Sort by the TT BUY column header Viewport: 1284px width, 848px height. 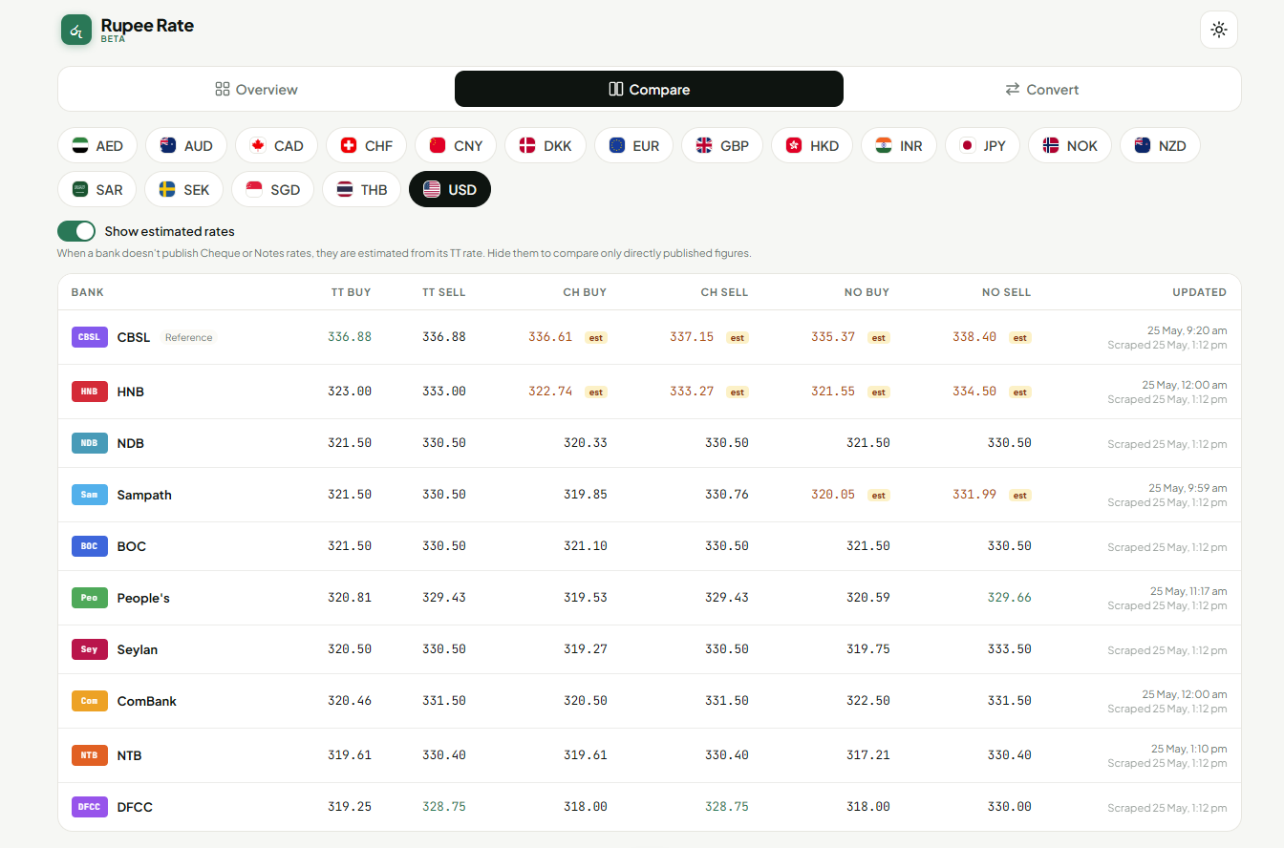pos(351,292)
